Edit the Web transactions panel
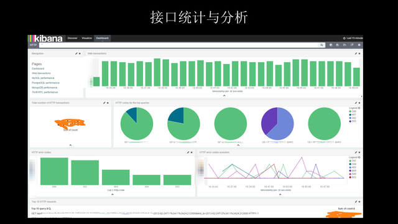 pyautogui.click(x=356, y=54)
